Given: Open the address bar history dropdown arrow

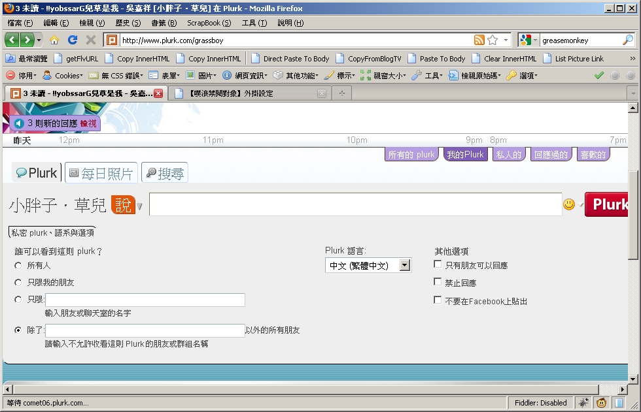Looking at the screenshot, I should coord(506,40).
